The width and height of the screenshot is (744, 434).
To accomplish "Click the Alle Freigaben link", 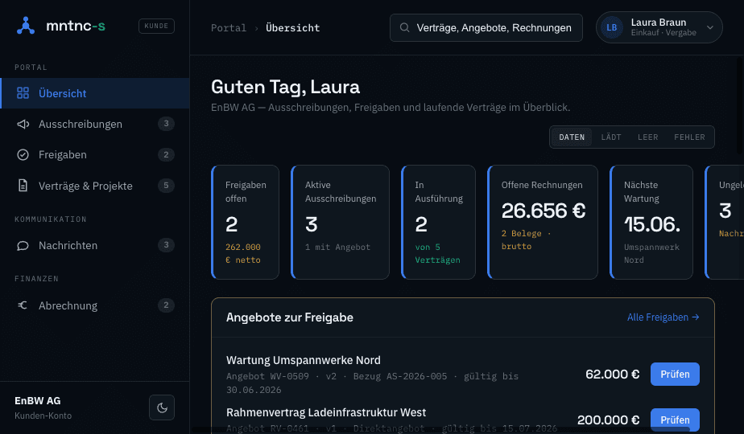I will point(663,317).
